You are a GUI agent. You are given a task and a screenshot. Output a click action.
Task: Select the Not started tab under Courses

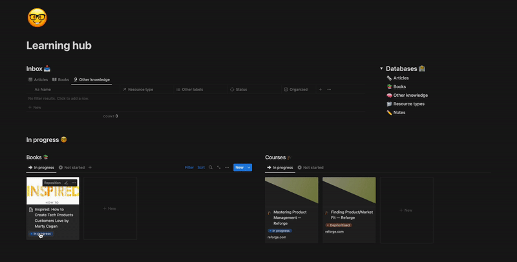point(310,168)
